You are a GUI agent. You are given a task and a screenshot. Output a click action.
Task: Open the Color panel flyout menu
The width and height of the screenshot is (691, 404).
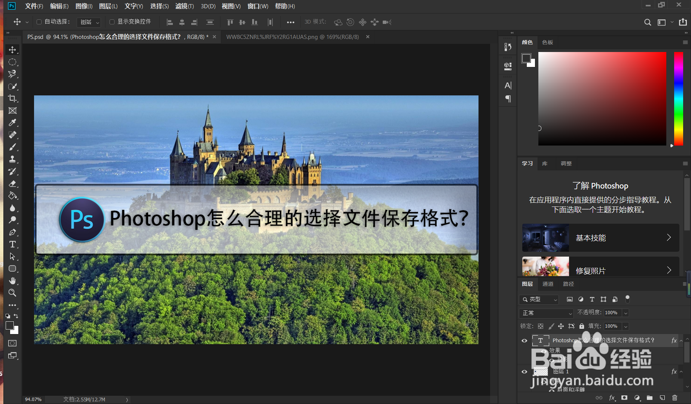tap(685, 42)
